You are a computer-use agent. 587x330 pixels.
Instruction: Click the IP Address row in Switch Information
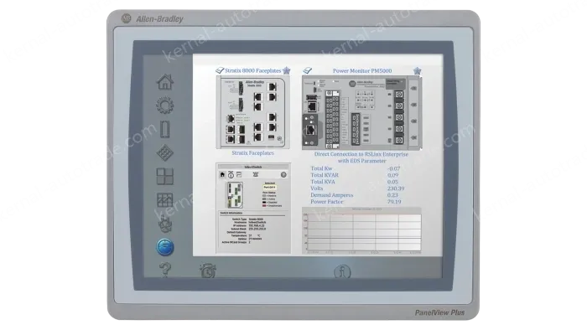click(x=248, y=226)
